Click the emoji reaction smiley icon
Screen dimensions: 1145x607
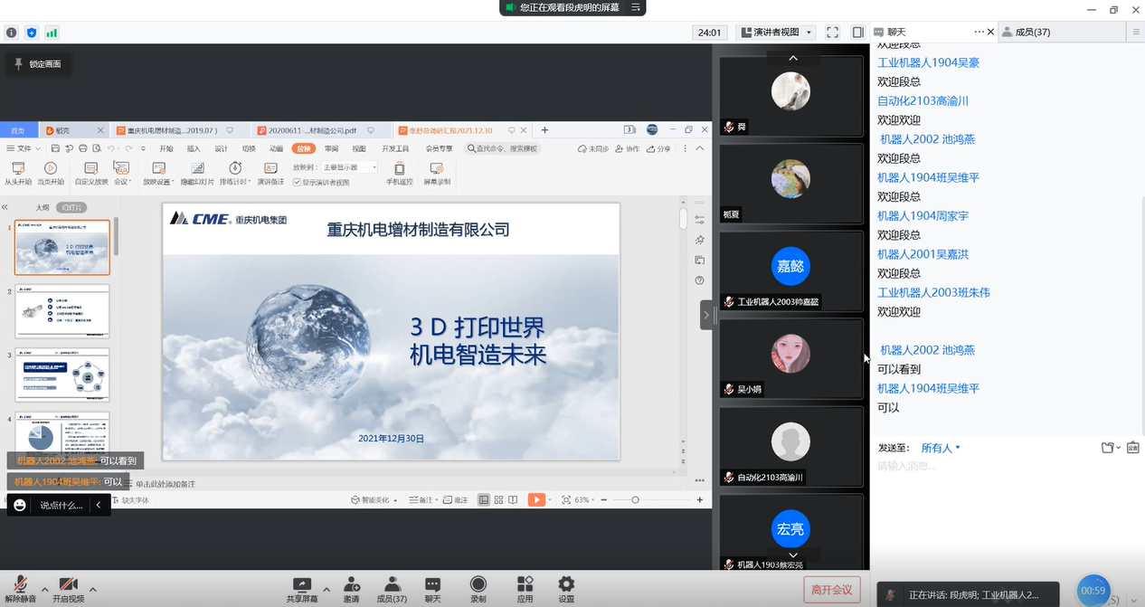[x=20, y=505]
